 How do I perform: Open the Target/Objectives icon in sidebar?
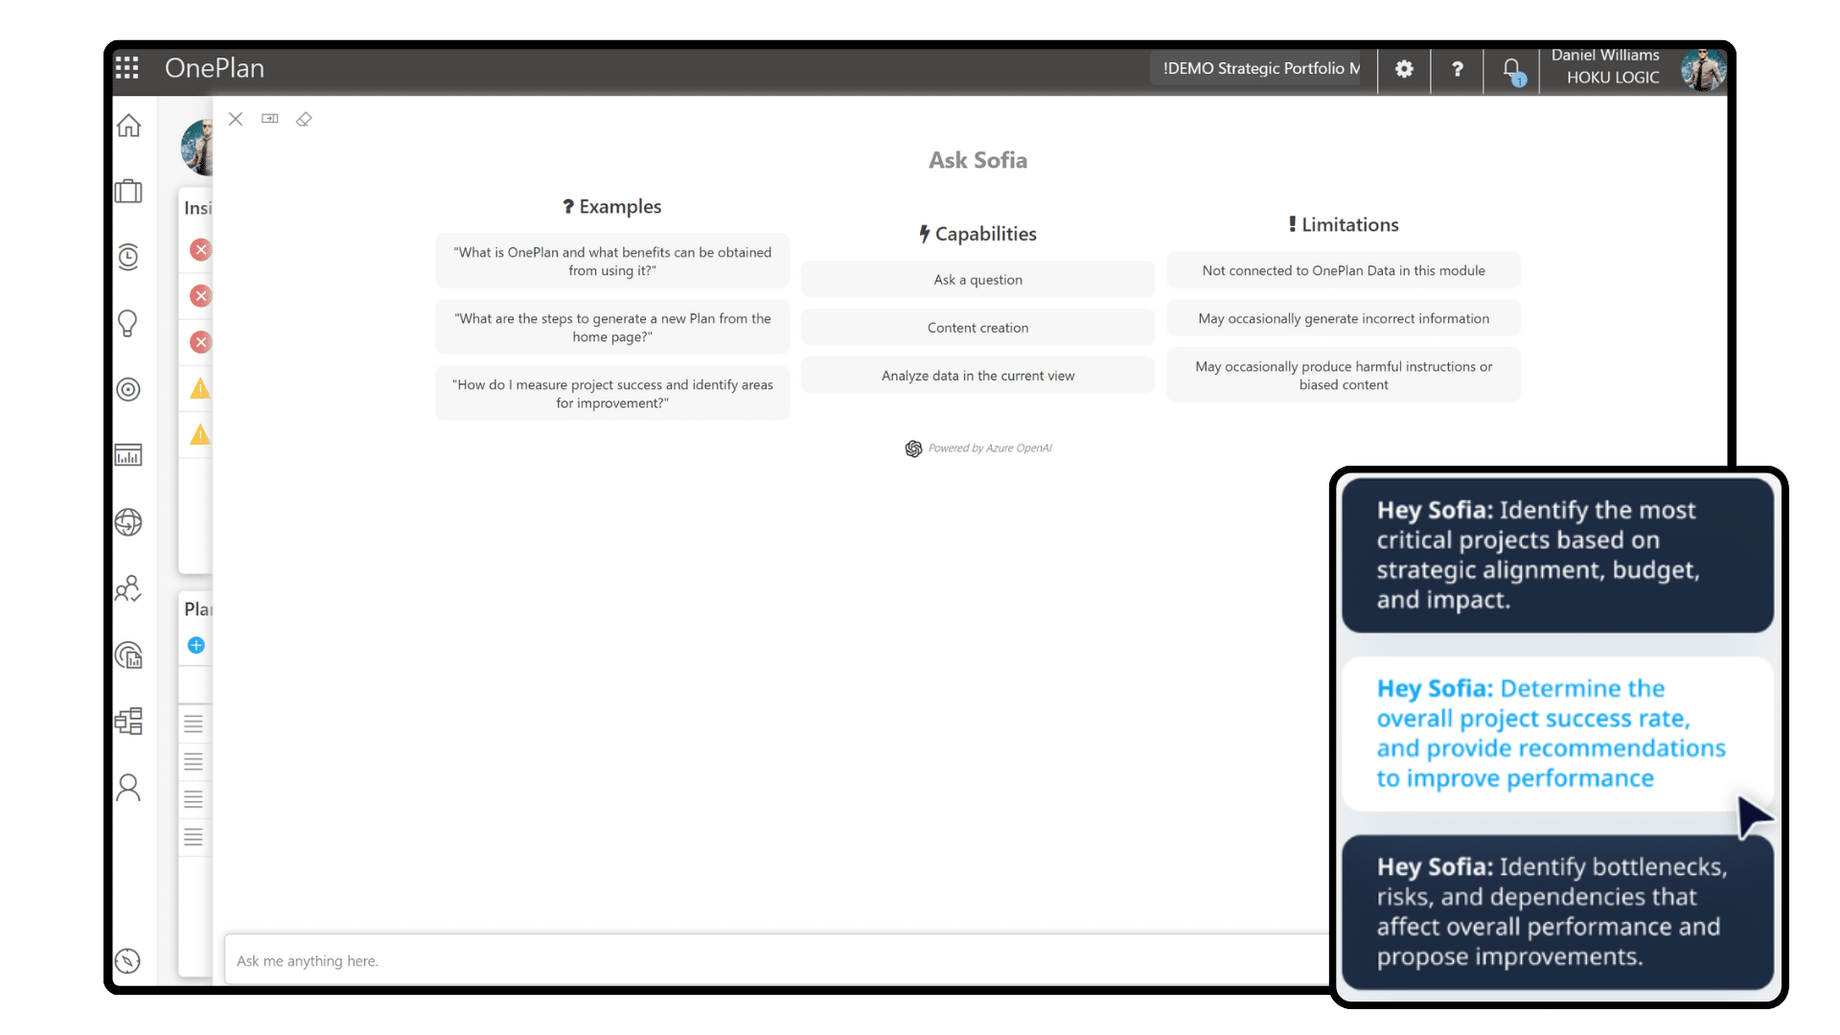coord(127,388)
